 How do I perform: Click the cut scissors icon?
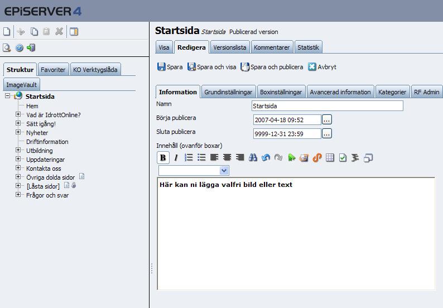click(x=21, y=31)
